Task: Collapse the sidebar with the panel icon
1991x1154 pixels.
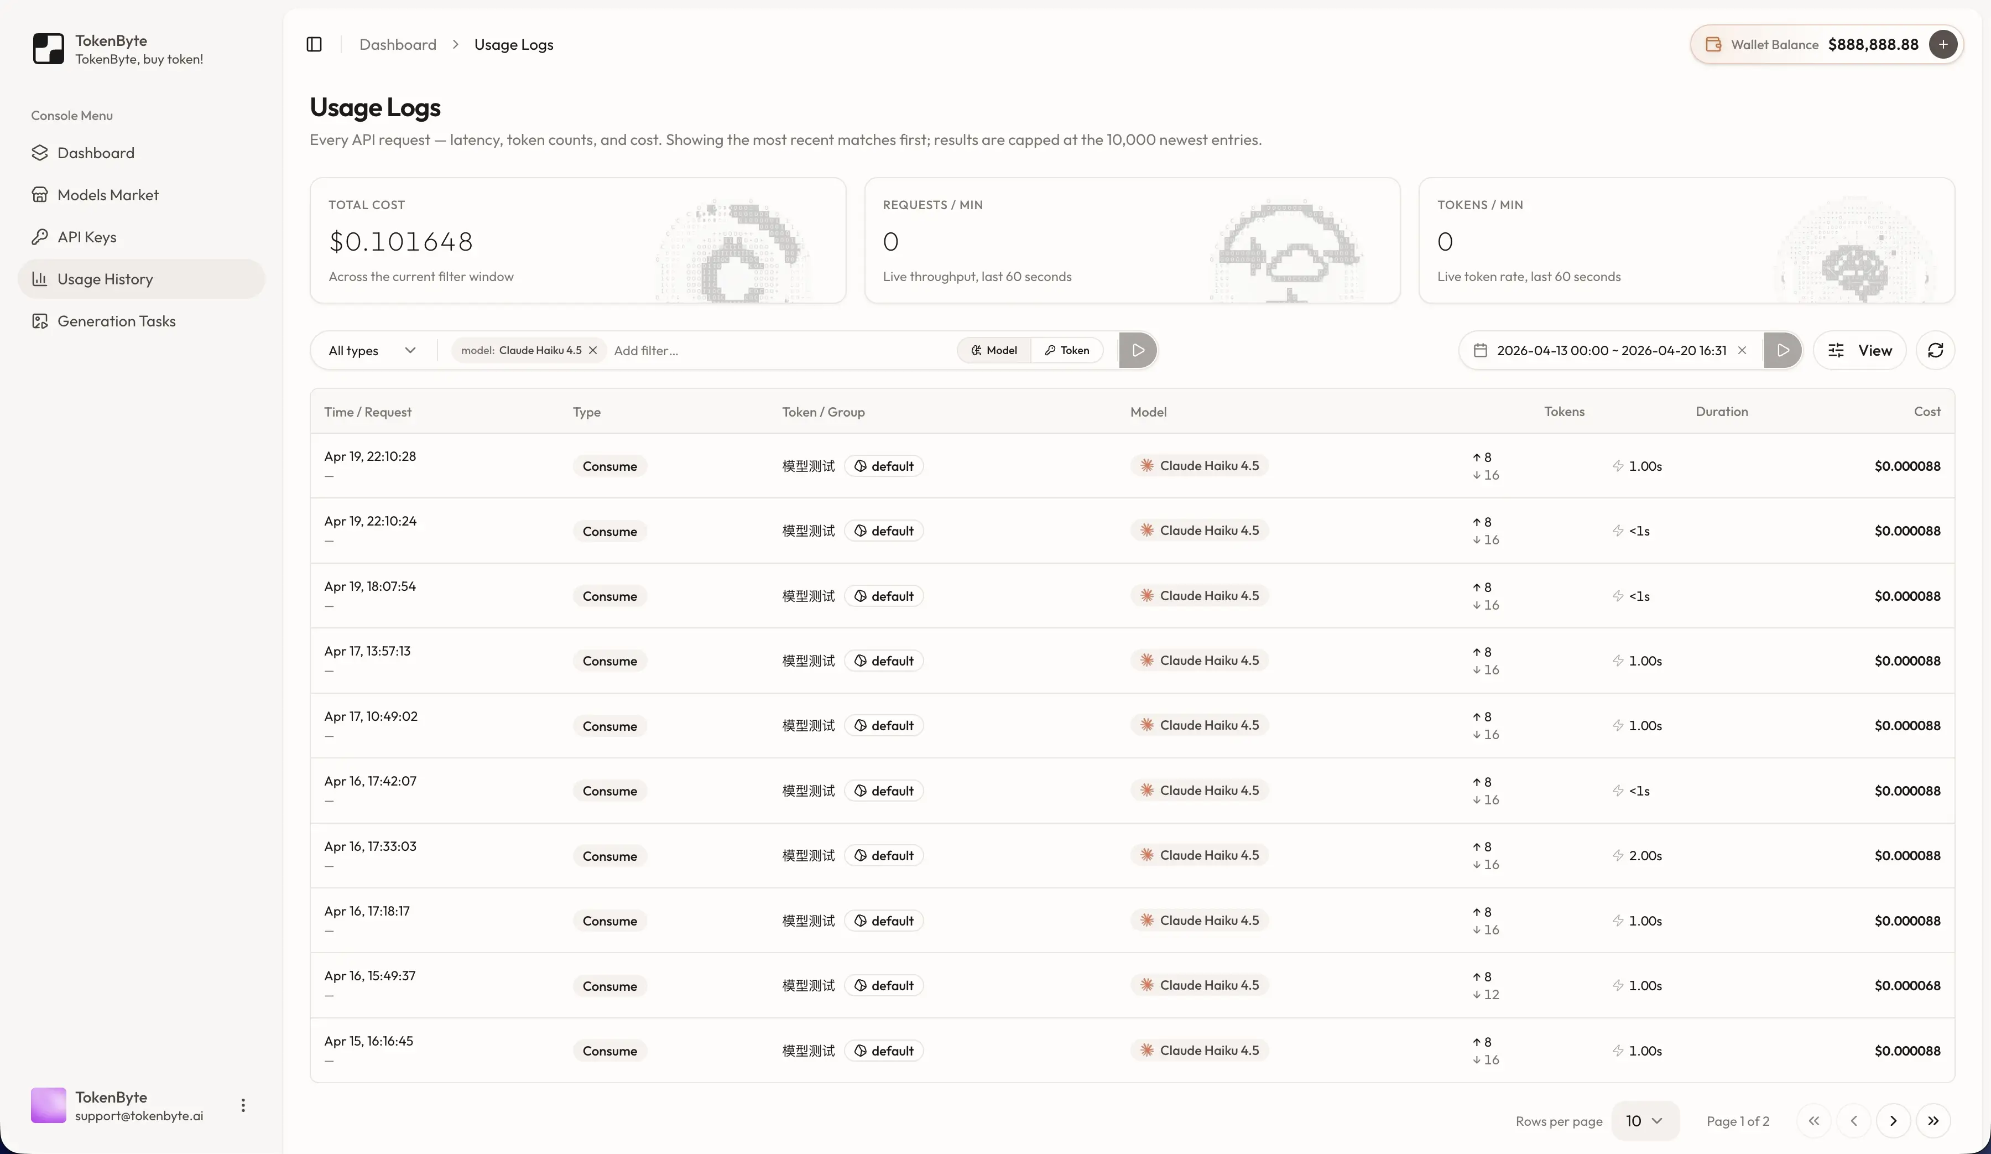Action: pos(314,44)
